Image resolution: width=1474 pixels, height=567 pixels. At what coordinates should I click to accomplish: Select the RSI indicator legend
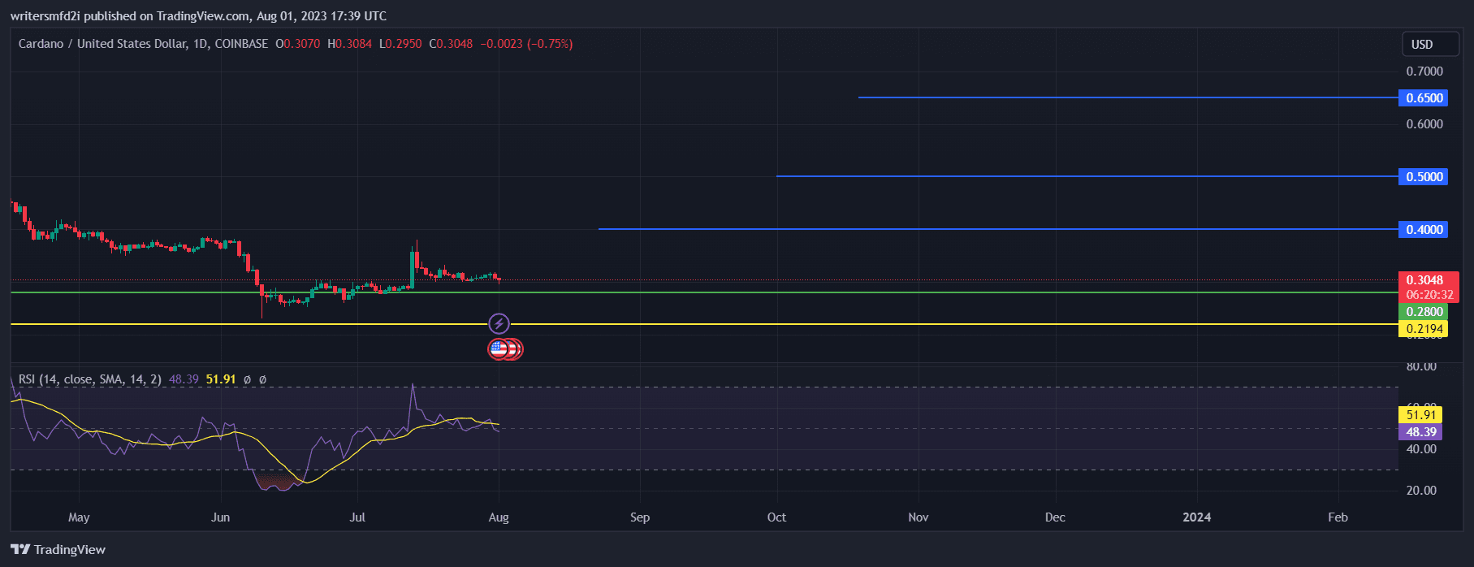tap(89, 379)
